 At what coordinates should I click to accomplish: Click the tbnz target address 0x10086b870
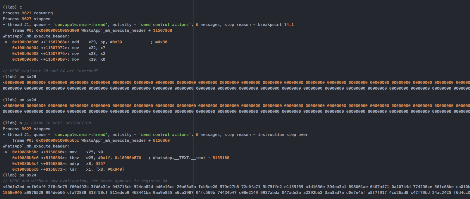(x=128, y=158)
